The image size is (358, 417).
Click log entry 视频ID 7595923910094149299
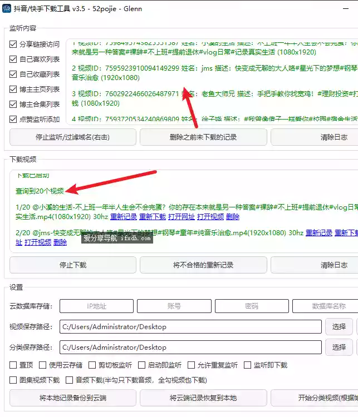pos(214,73)
